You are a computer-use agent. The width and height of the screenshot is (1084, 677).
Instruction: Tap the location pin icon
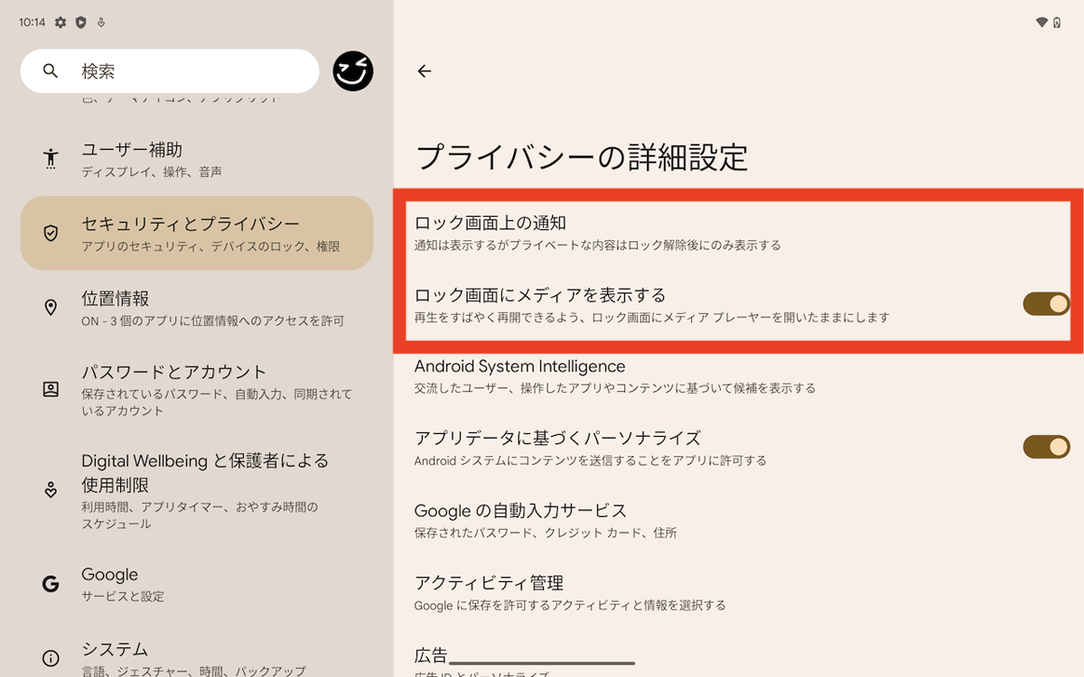51,308
